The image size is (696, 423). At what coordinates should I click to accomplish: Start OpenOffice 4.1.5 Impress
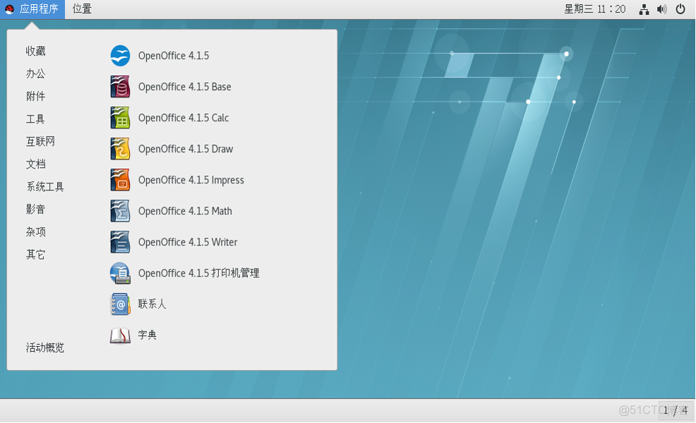pyautogui.click(x=191, y=180)
